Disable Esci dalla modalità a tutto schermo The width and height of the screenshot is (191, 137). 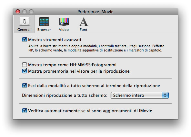tap(25, 85)
